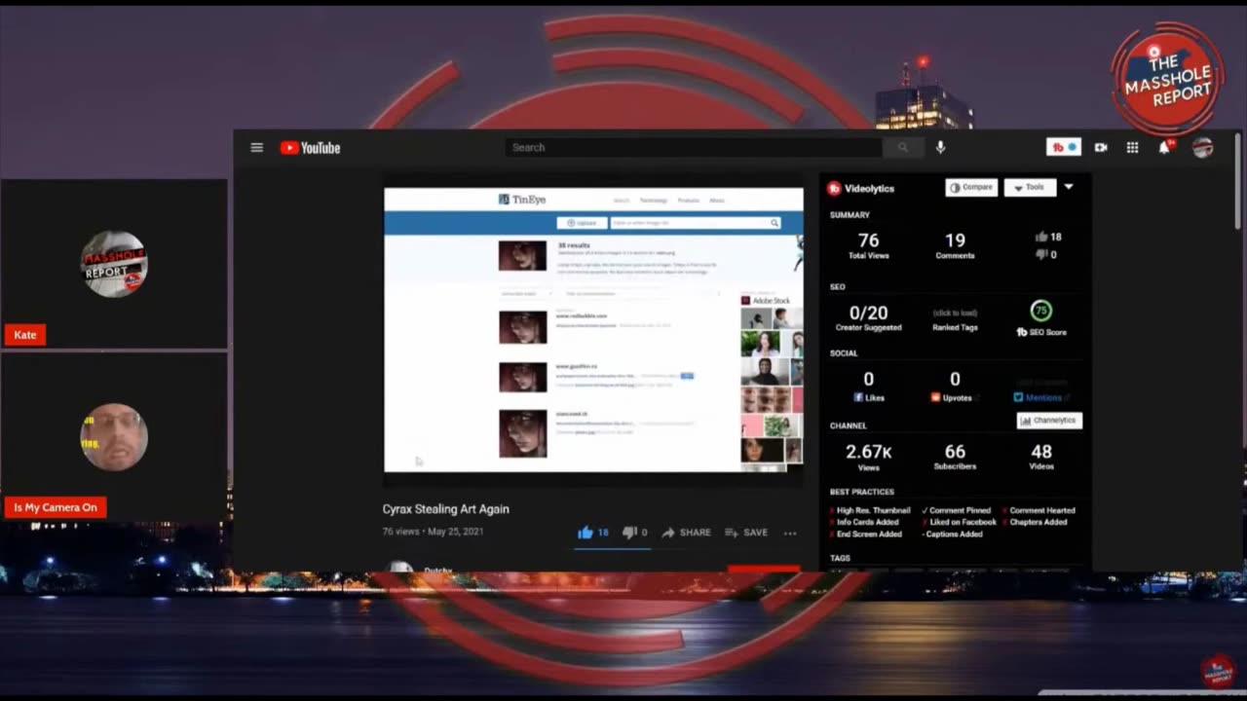Open the Twitter Mentions link
The width and height of the screenshot is (1247, 701).
pyautogui.click(x=1041, y=397)
